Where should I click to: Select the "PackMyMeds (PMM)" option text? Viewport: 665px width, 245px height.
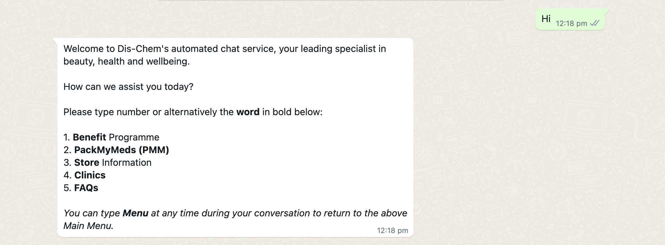(121, 150)
